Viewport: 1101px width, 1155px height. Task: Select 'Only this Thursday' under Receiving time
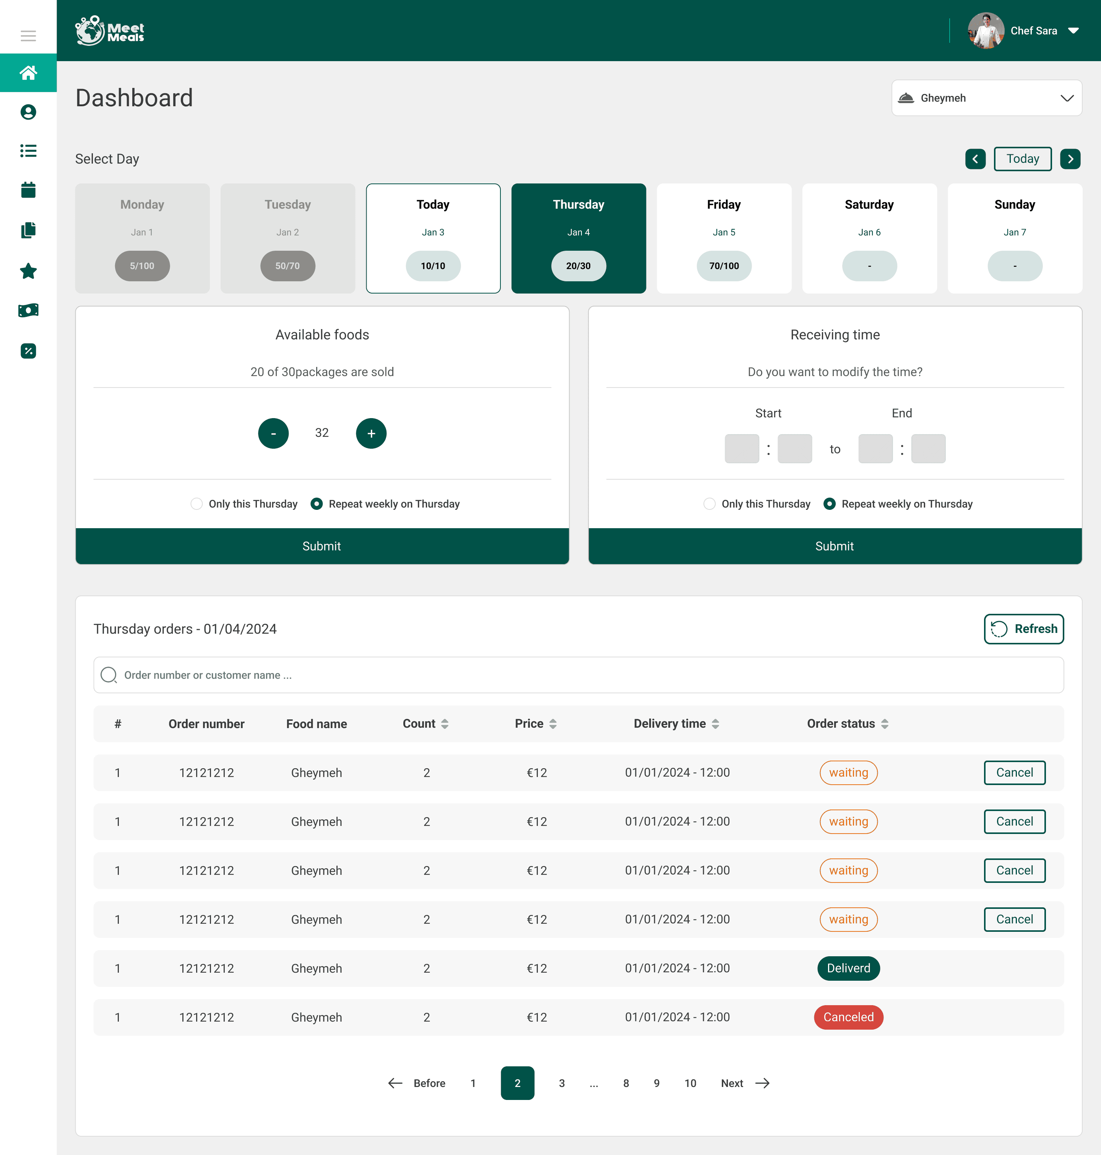709,504
